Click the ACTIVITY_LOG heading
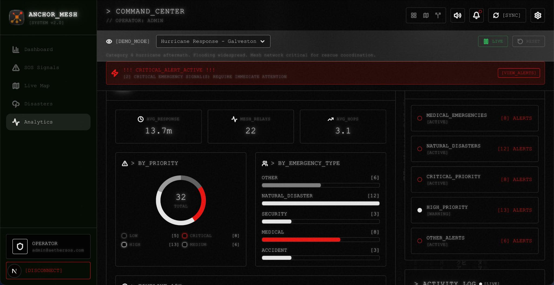Screen dimensions: 554x285 (449, 283)
